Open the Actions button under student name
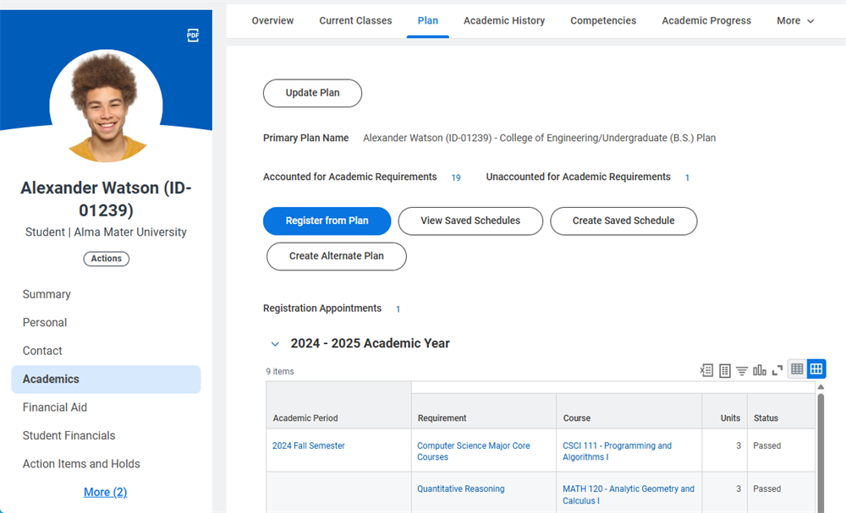Screen dimensions: 846x513 point(107,259)
